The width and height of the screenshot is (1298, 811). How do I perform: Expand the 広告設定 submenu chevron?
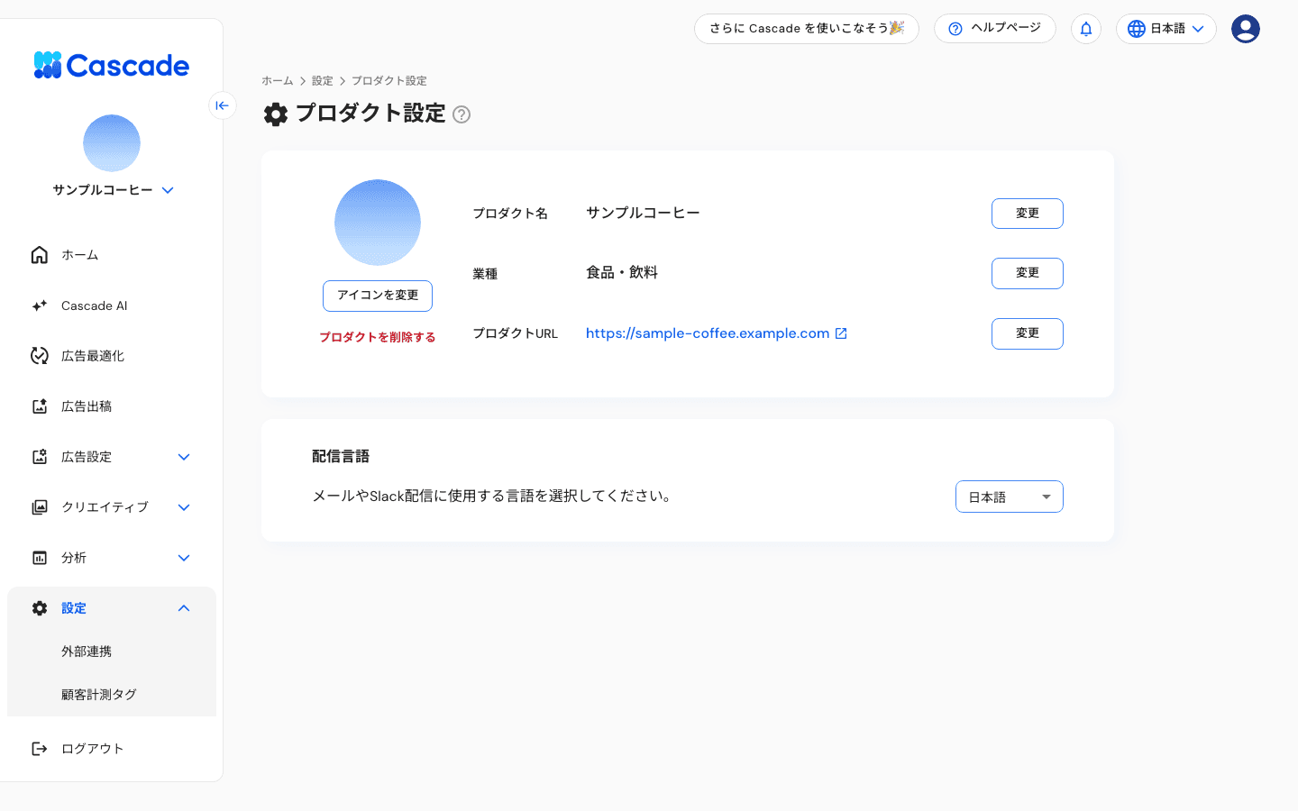pyautogui.click(x=184, y=457)
